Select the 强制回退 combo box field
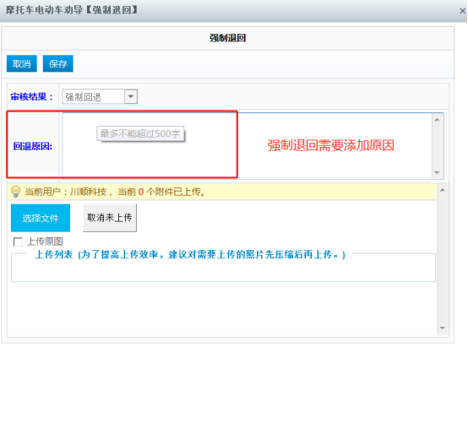Viewport: 468px width, 445px height. (100, 96)
